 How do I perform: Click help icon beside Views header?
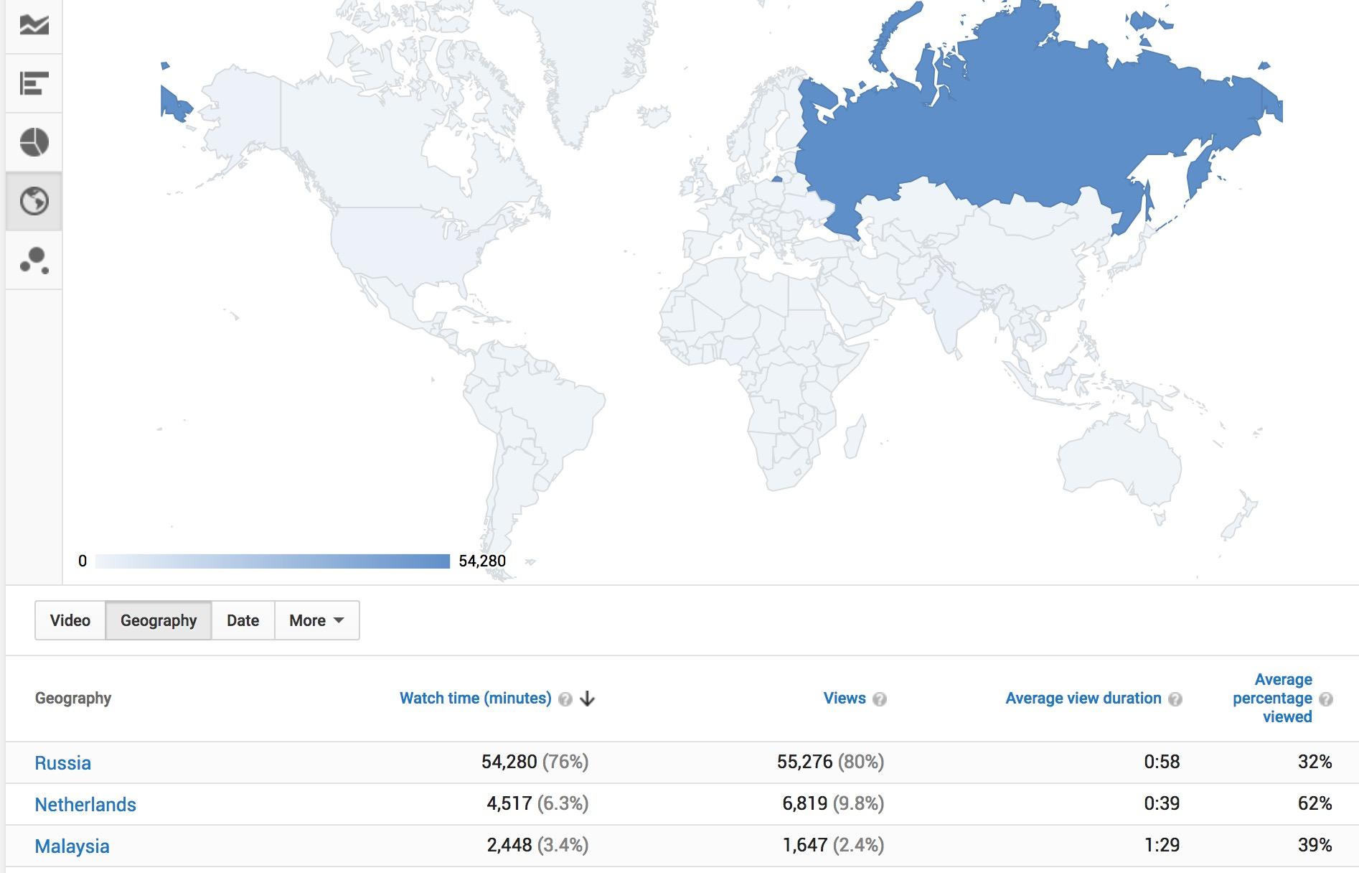(880, 699)
